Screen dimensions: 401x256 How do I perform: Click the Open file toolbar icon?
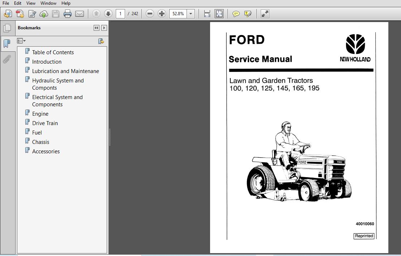tap(8, 14)
